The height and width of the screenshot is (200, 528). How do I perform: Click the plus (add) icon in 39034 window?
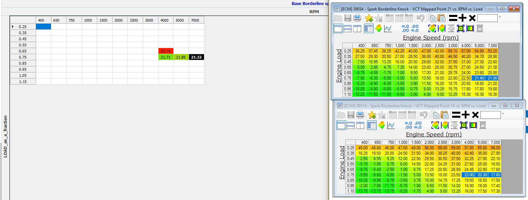462,18
